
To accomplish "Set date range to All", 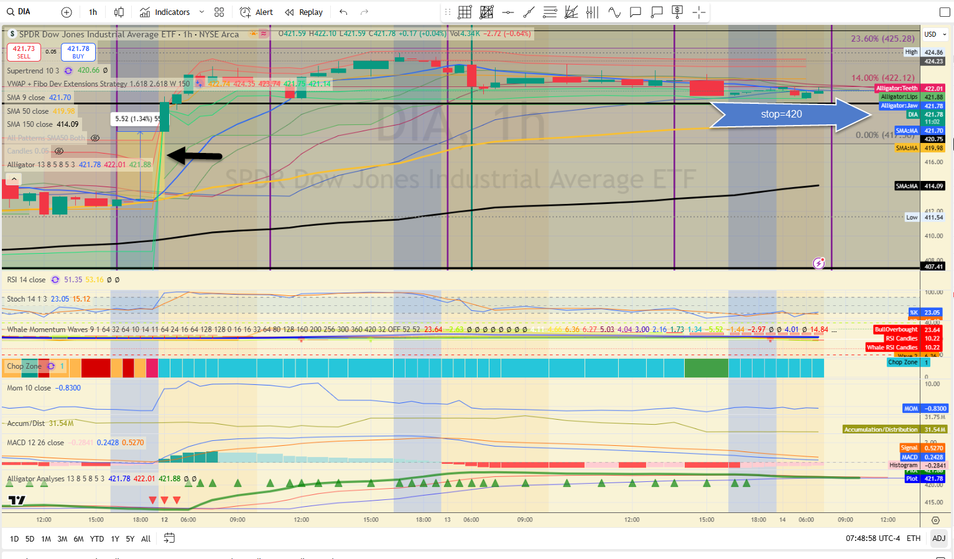I will [146, 539].
